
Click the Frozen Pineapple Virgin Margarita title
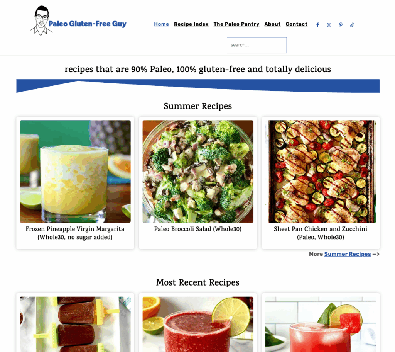point(75,233)
